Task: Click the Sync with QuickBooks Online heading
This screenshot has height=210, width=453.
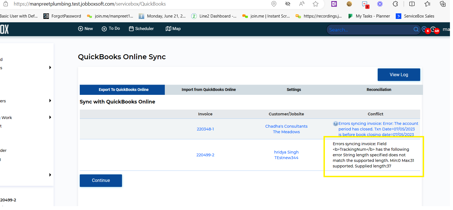Action: point(117,102)
